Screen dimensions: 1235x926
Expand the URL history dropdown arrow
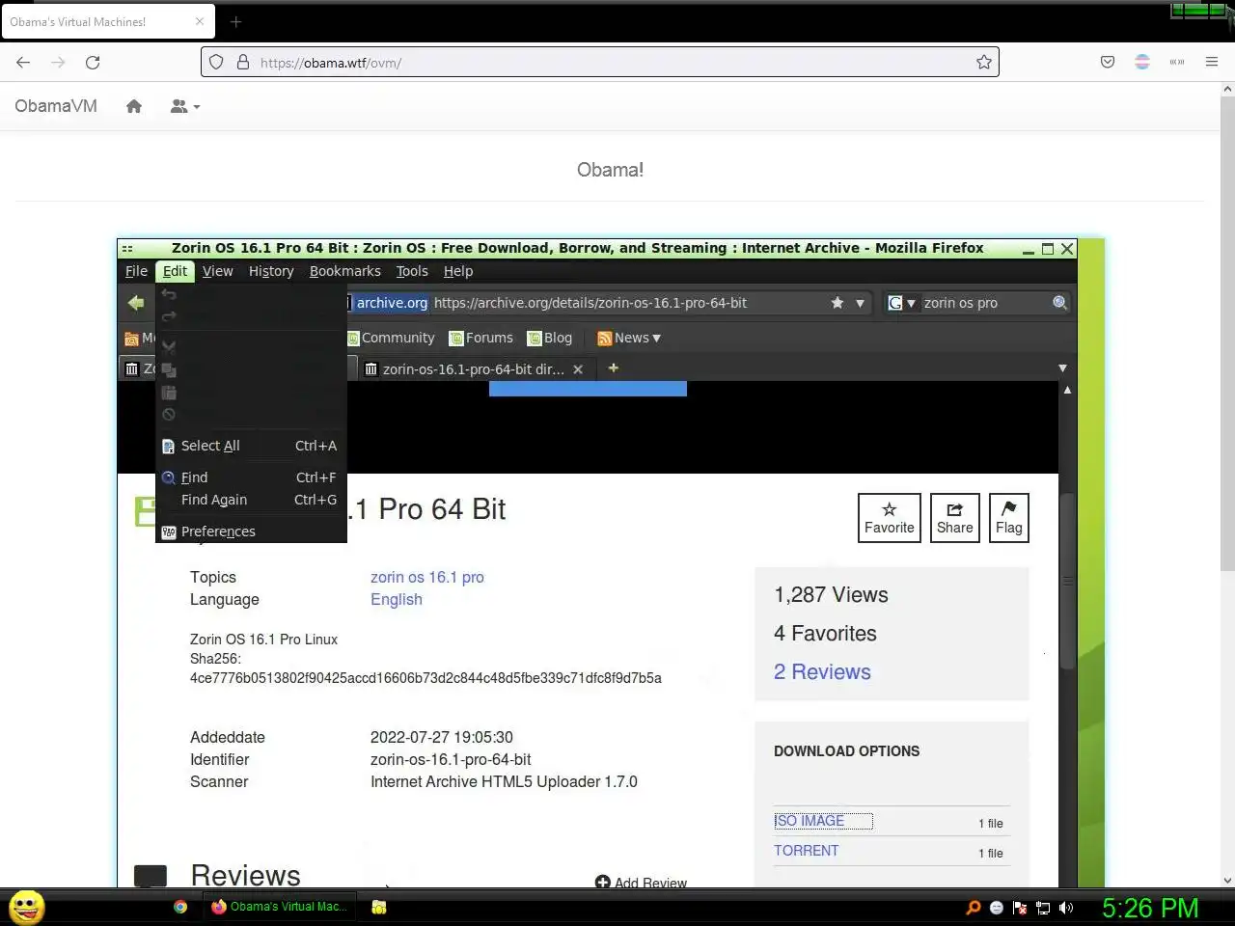[x=860, y=303]
